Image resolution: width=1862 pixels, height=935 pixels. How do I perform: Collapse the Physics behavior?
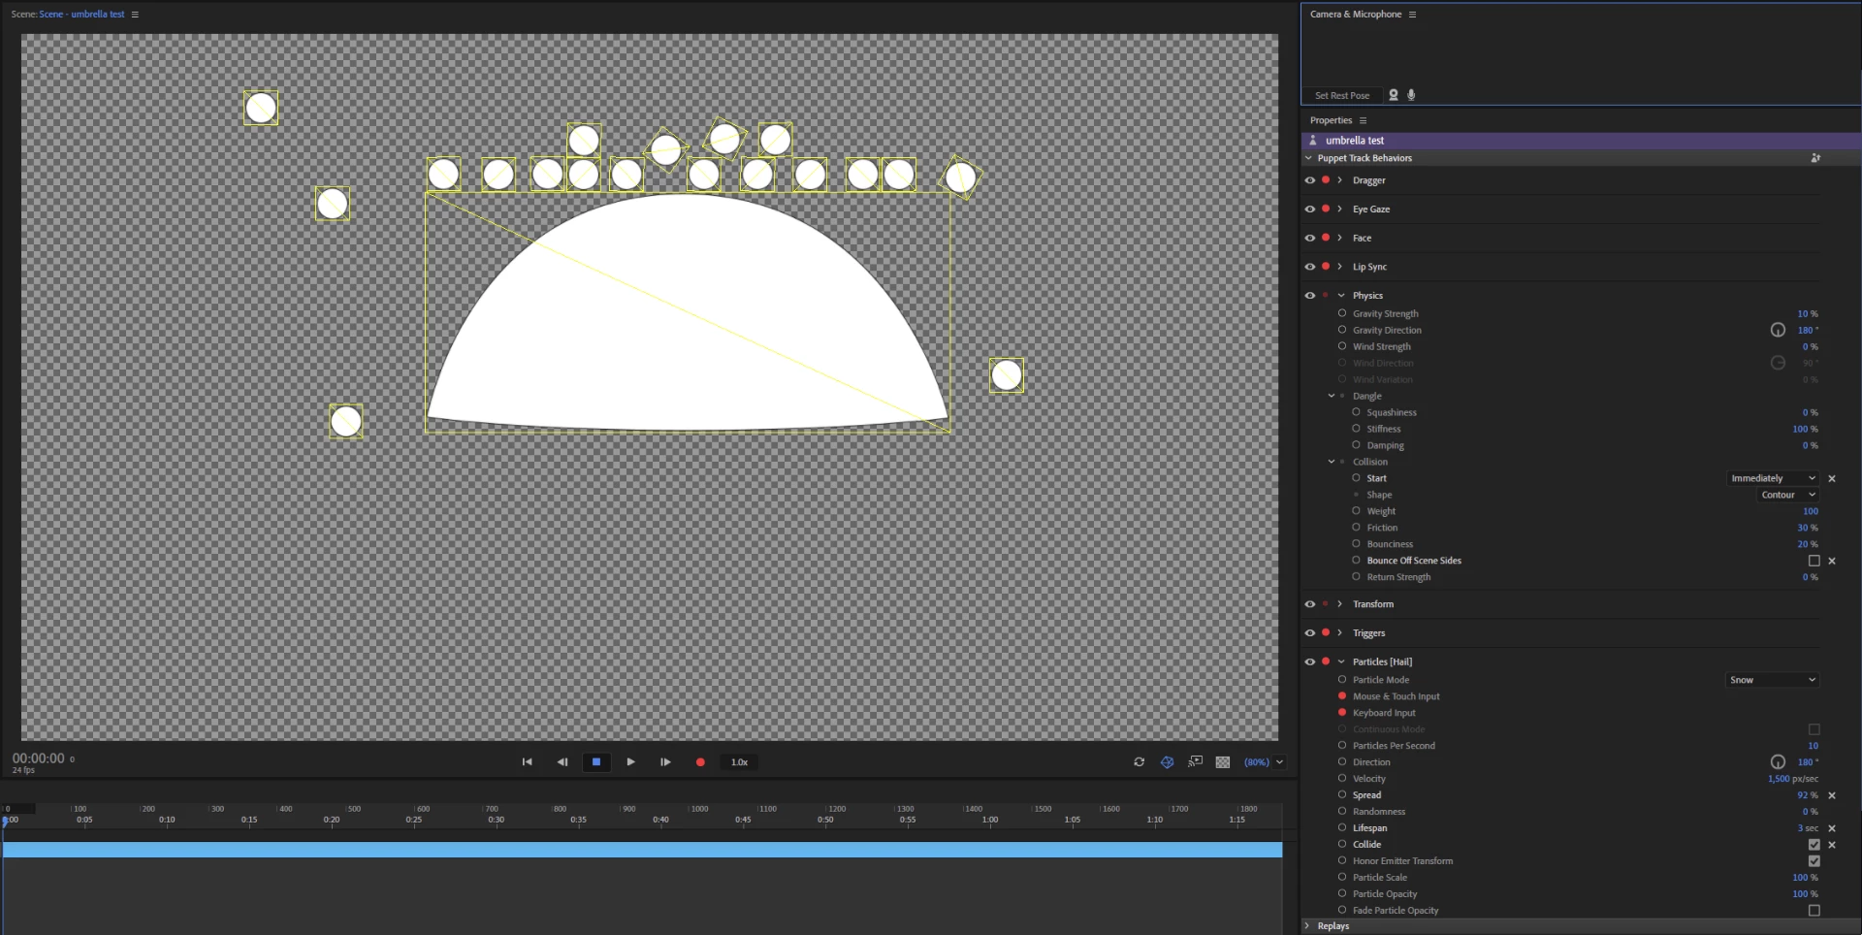point(1341,296)
